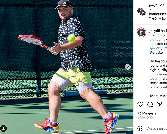Show tagged people icon on photo
This screenshot has height=134, width=167.
(3, 128)
